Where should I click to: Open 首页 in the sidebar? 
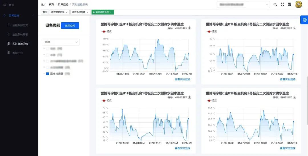click(x=11, y=5)
